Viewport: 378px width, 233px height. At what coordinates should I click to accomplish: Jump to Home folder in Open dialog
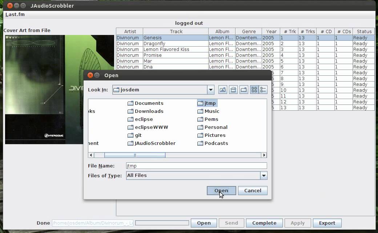click(x=233, y=90)
